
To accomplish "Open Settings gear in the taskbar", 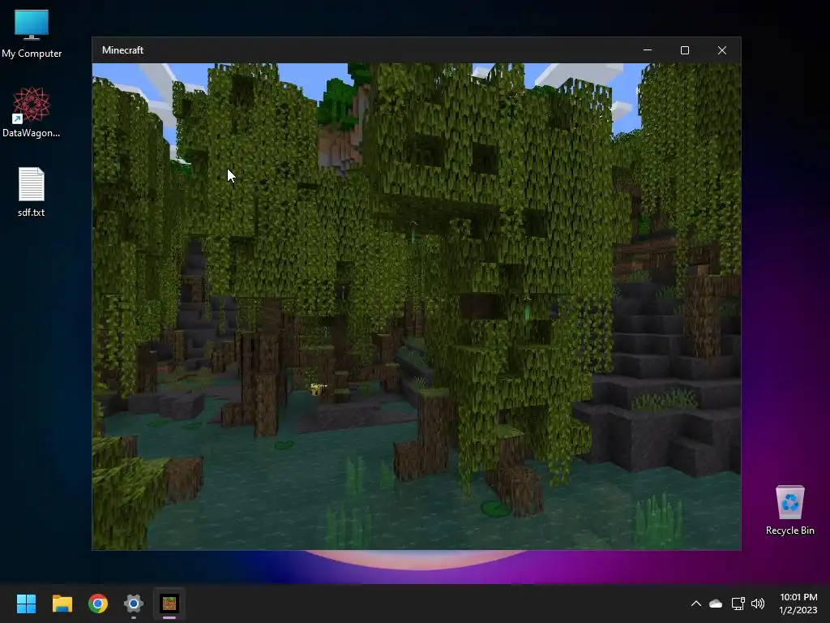I will click(x=134, y=604).
